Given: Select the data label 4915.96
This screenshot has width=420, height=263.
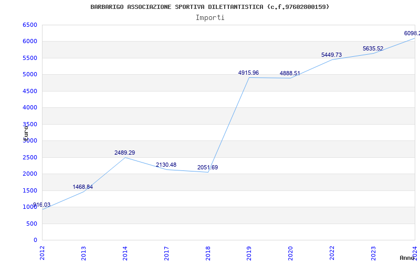Looking at the screenshot, I should (x=248, y=73).
